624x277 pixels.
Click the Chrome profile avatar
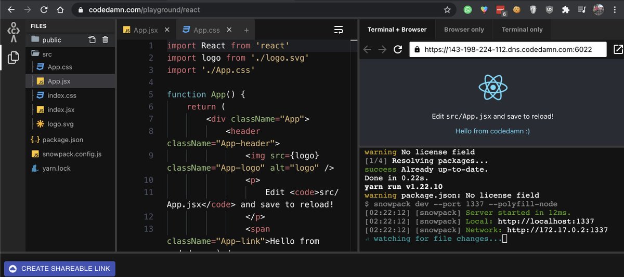point(599,9)
